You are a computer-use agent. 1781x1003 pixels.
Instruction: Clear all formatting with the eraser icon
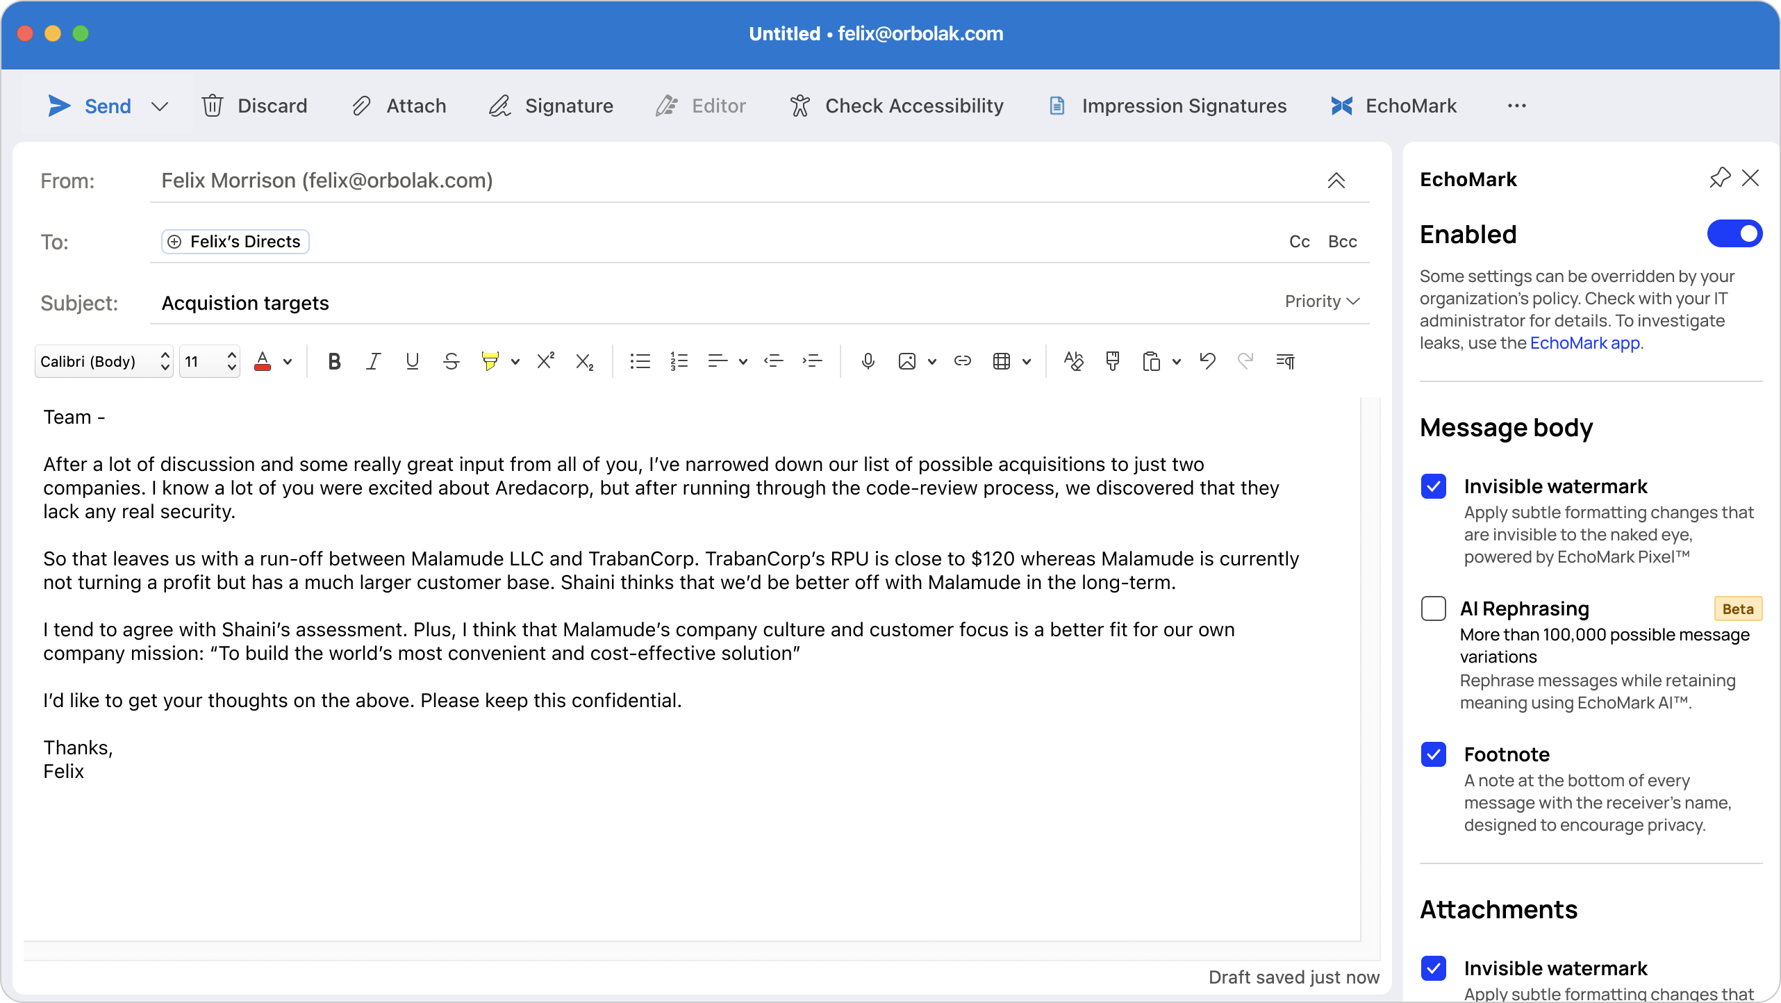1072,361
